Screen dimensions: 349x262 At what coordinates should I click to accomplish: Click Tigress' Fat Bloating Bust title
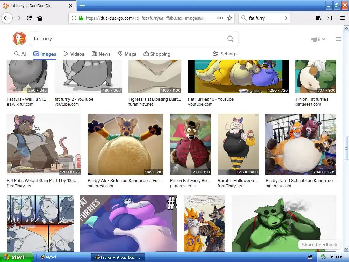coord(155,99)
